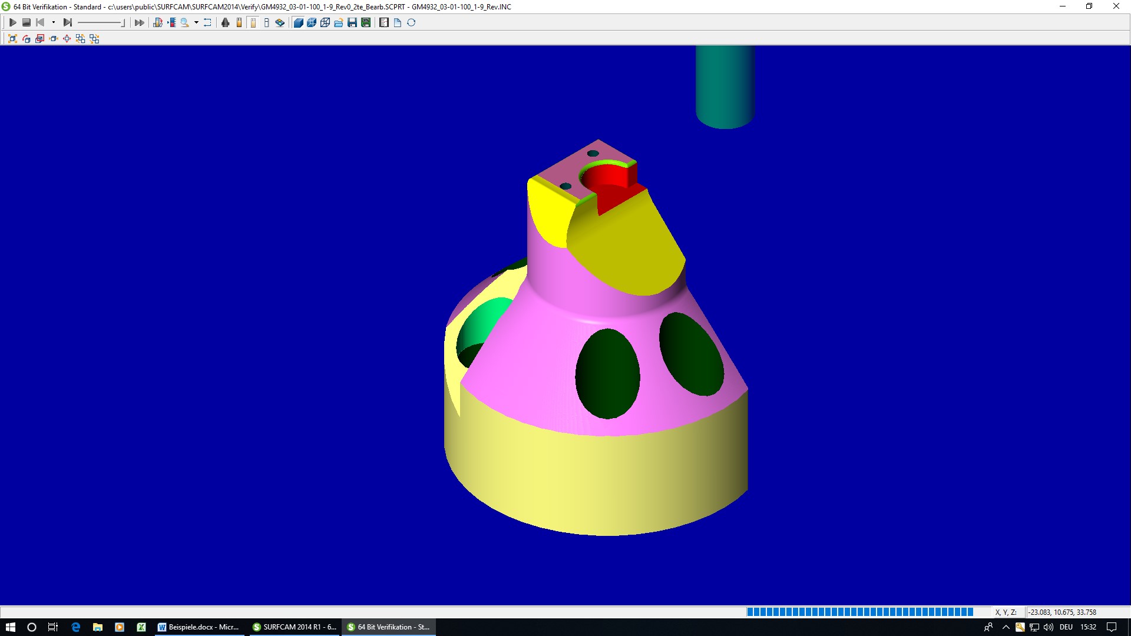Step forward to next operation
The height and width of the screenshot is (636, 1131).
click(x=67, y=22)
